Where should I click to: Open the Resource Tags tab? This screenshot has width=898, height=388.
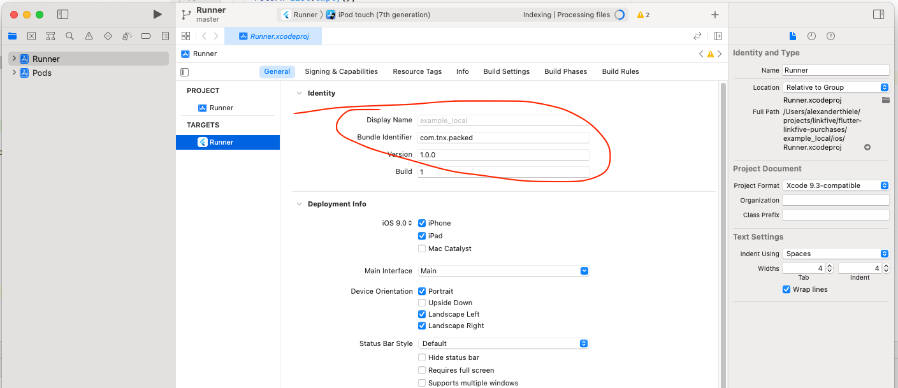417,71
